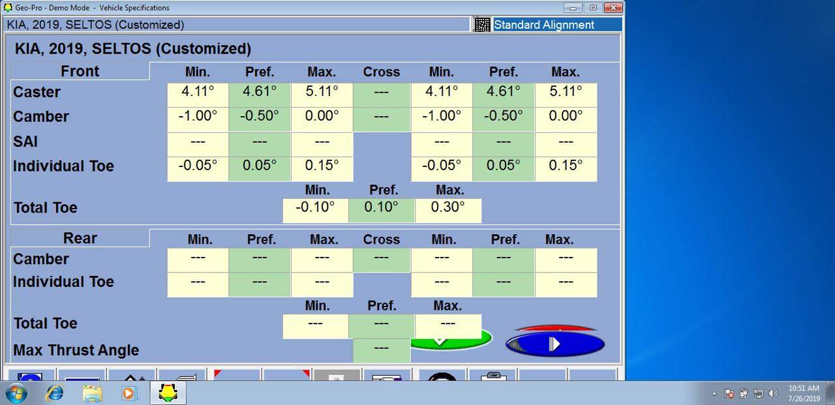835x405 pixels.
Task: Click the Caster row label
Action: tap(37, 92)
